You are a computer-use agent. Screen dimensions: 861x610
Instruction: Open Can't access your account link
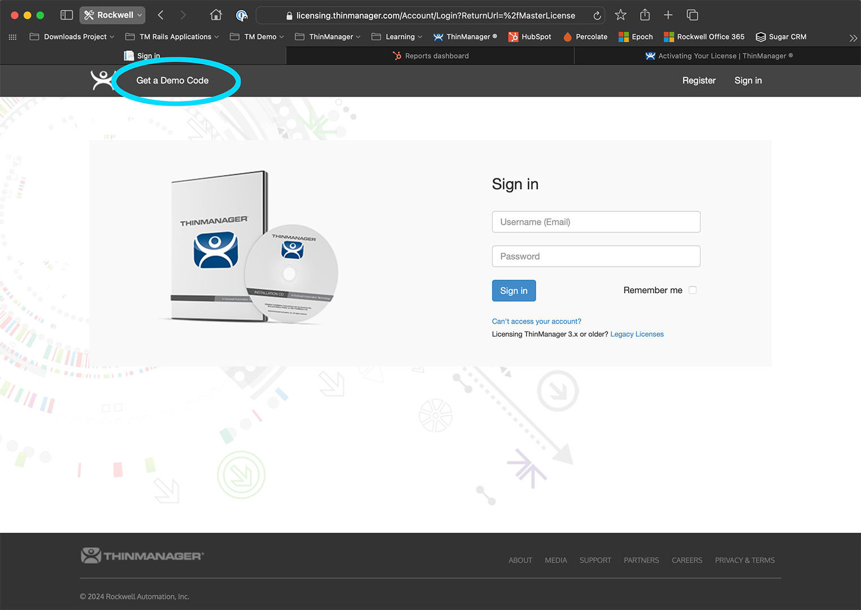(x=536, y=321)
